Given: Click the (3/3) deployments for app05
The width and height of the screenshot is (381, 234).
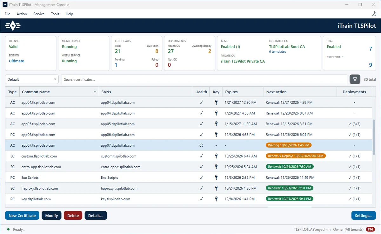Looking at the screenshot, I should click(x=354, y=124).
